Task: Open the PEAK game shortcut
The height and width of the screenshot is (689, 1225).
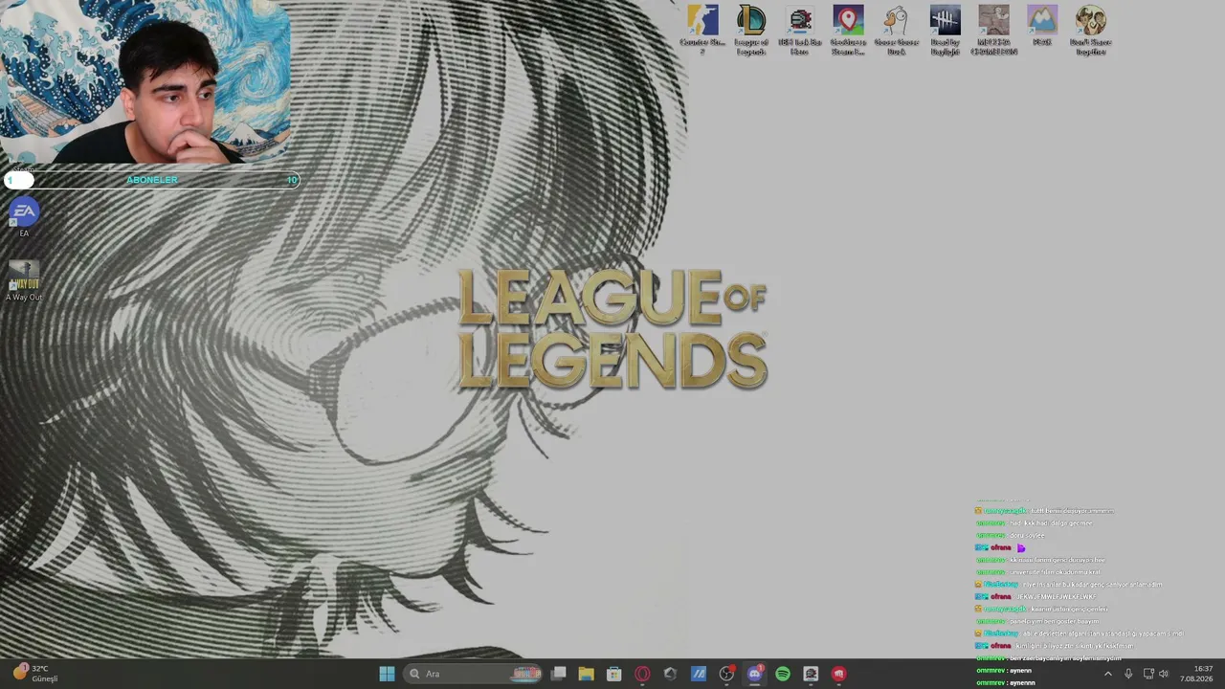Action: pos(1041,26)
